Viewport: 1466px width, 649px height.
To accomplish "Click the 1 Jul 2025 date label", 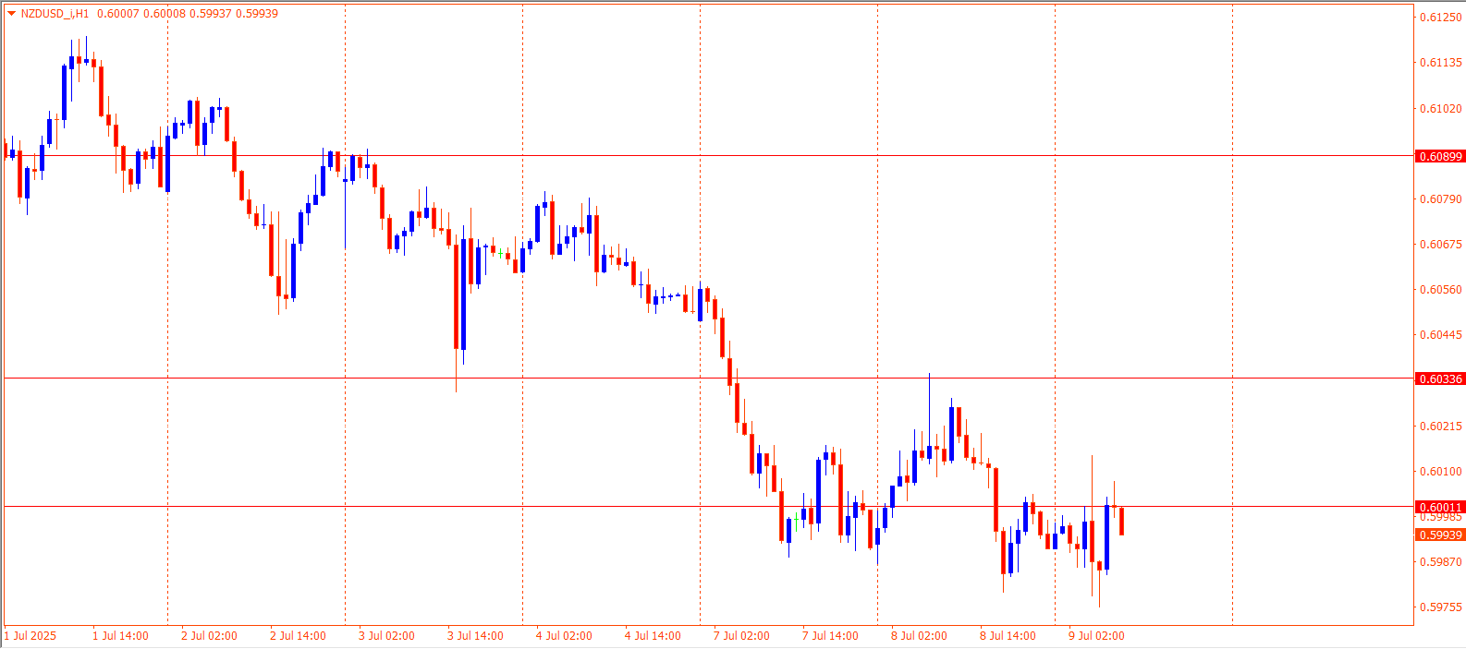I will coord(31,636).
